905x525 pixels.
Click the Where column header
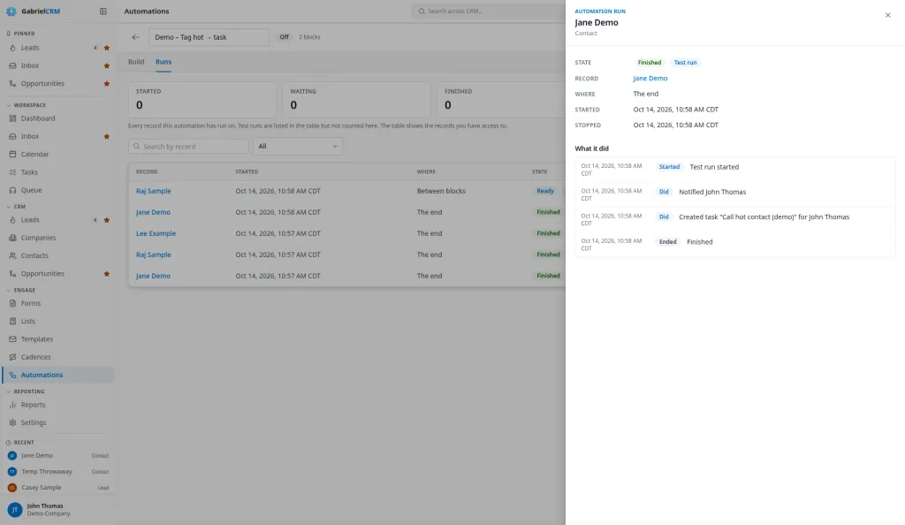[x=426, y=172]
